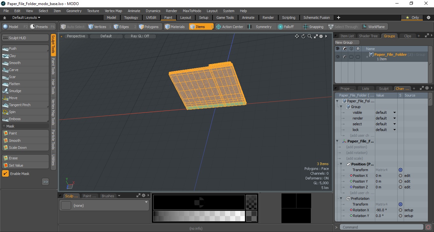
Task: Toggle Position Z source circle
Action: coord(400,187)
